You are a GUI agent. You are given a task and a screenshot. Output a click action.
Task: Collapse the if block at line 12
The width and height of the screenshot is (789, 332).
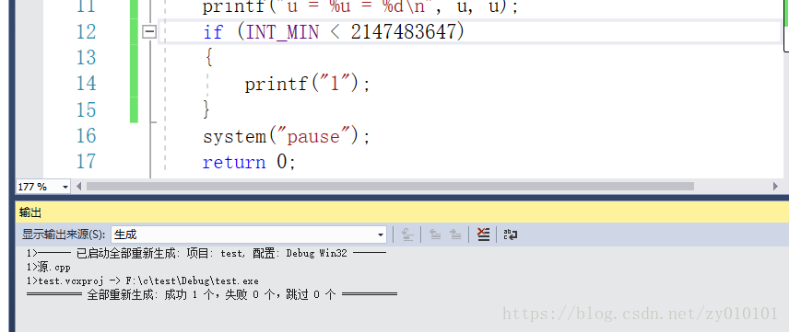click(149, 32)
